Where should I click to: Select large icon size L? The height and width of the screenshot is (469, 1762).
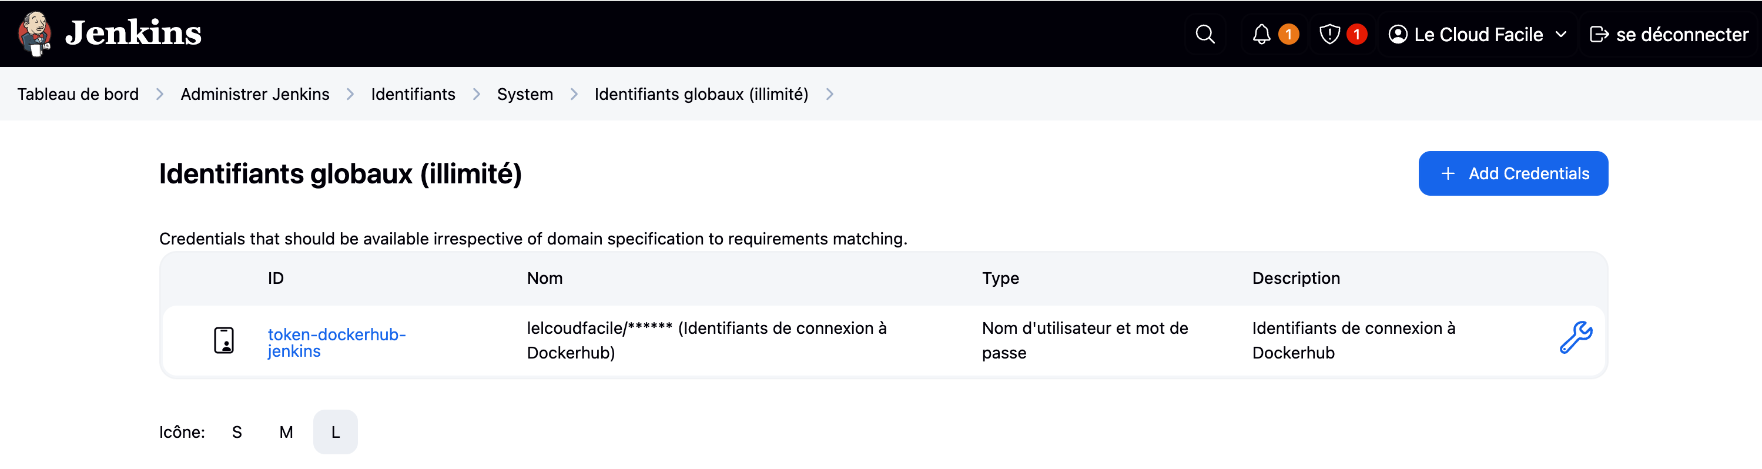tap(335, 432)
